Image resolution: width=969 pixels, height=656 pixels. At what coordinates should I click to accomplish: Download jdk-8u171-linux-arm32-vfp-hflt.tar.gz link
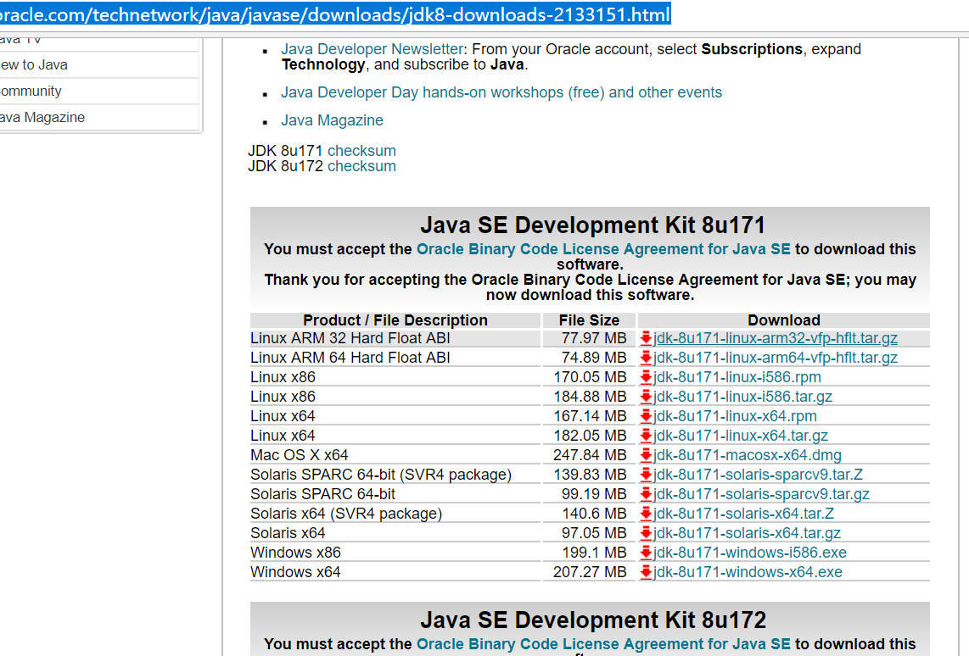tap(775, 338)
